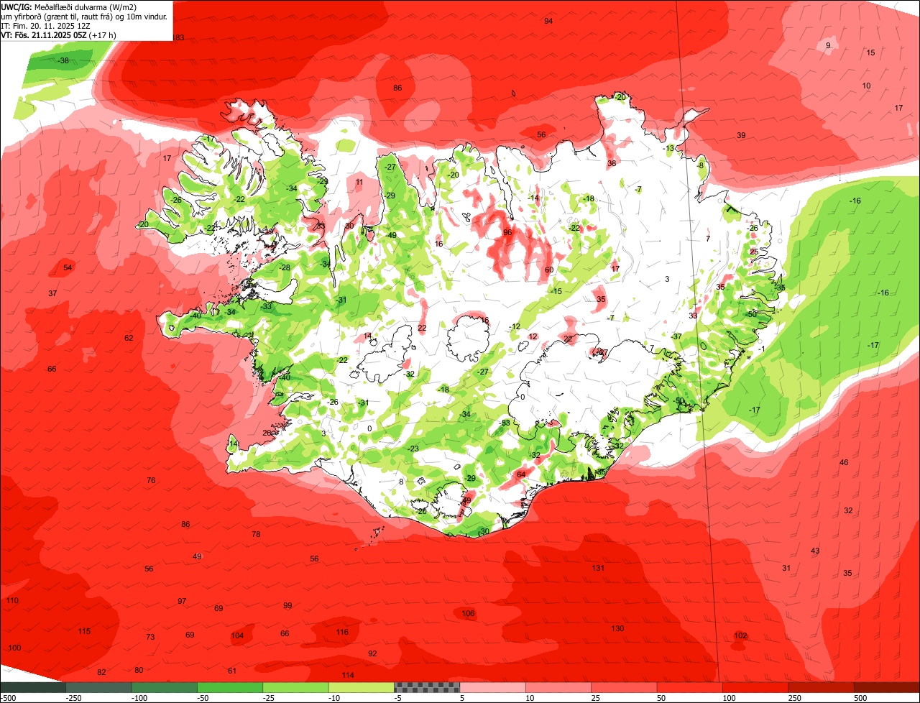The image size is (920, 703).
Task: Click the legend label '-100'
Action: pos(138,697)
